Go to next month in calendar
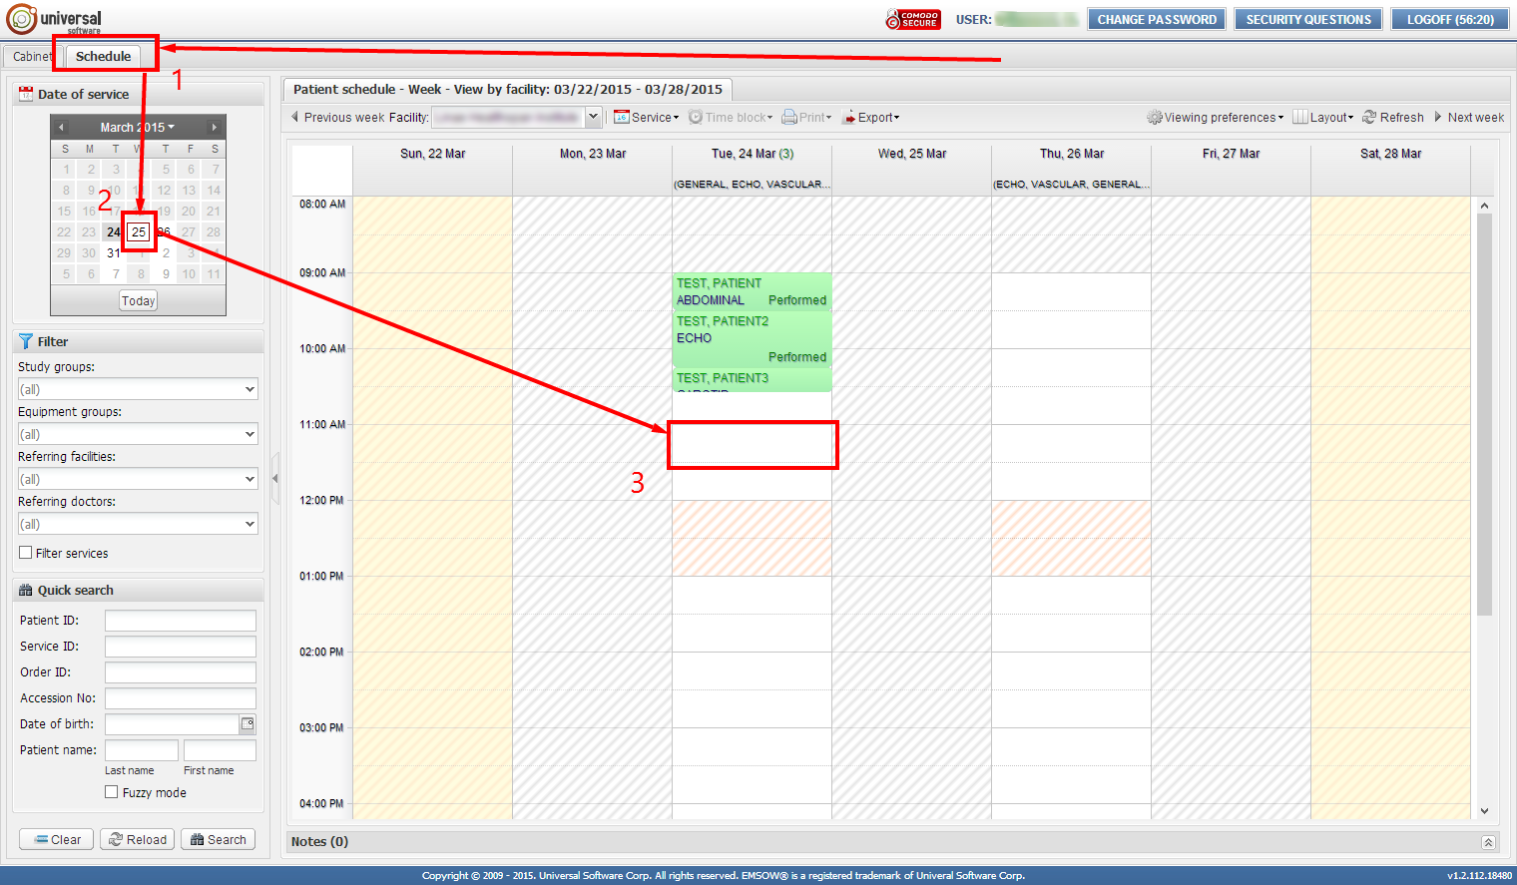Viewport: 1517px width, 885px height. coord(214,128)
